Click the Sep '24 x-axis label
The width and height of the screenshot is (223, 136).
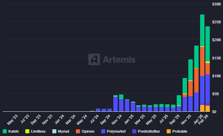click(105, 119)
